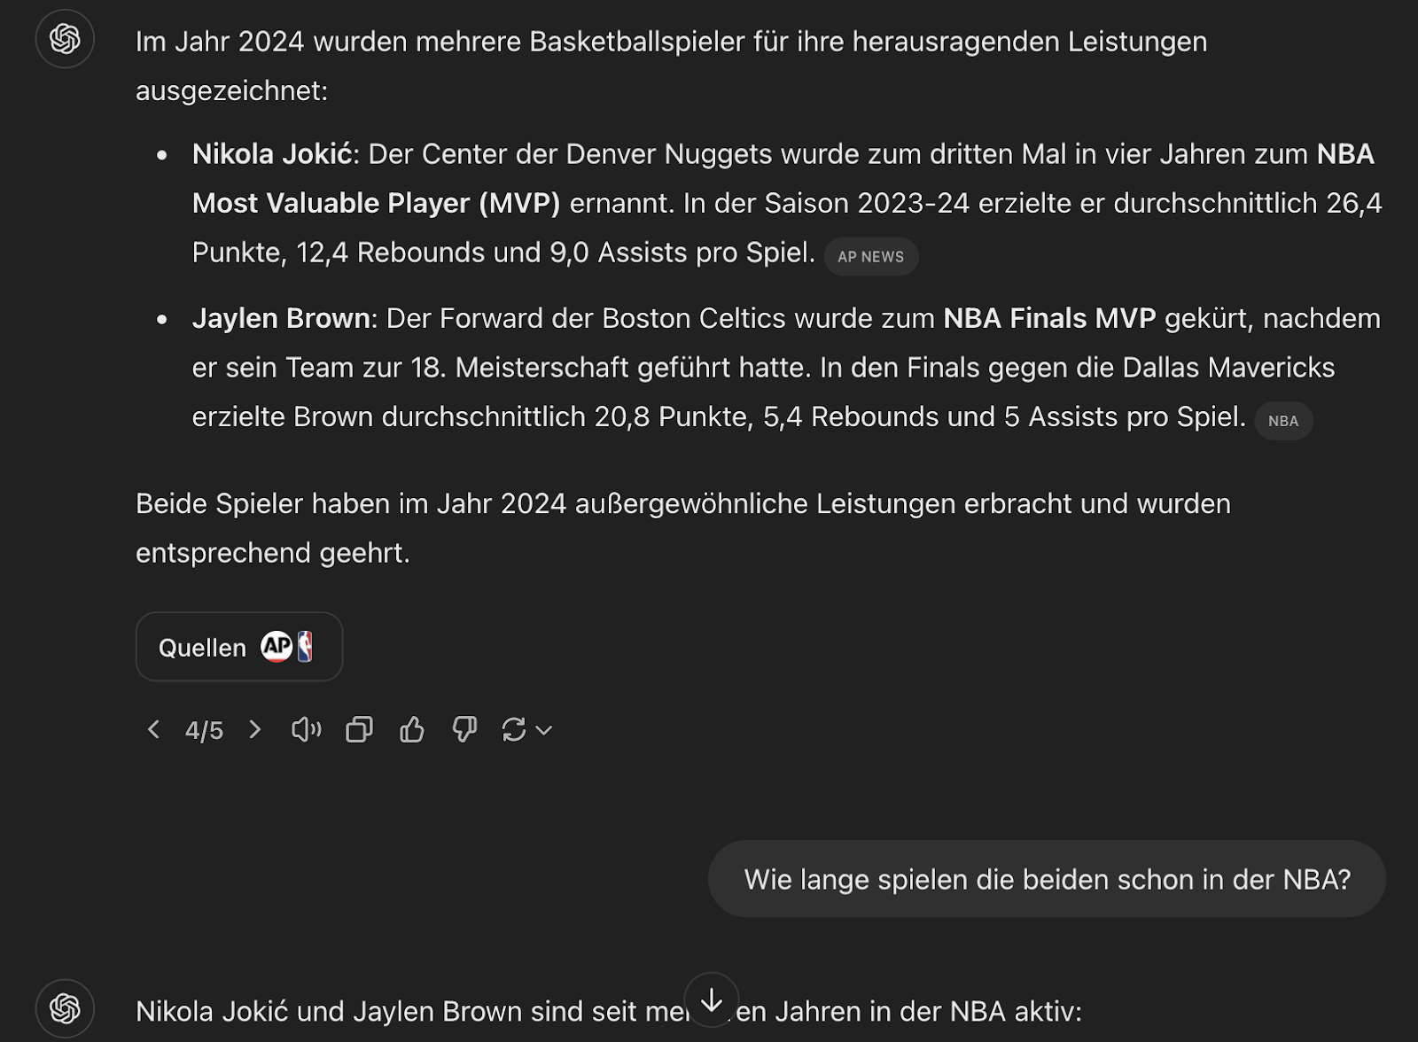Click the 'Nikola Jokić' bold name
Screen dimensions: 1418x1042
[272, 154]
